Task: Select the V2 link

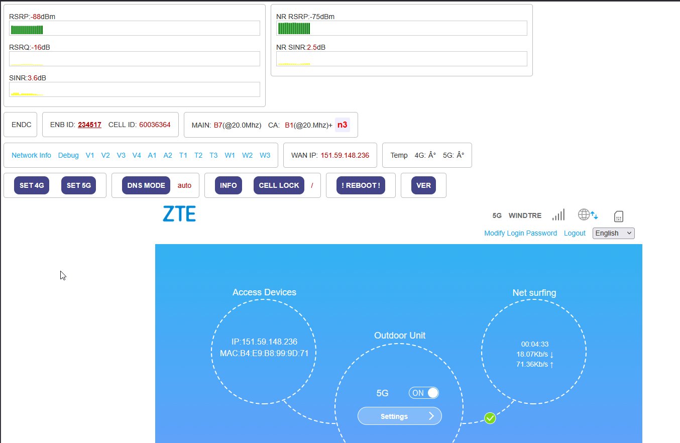Action: click(105, 155)
